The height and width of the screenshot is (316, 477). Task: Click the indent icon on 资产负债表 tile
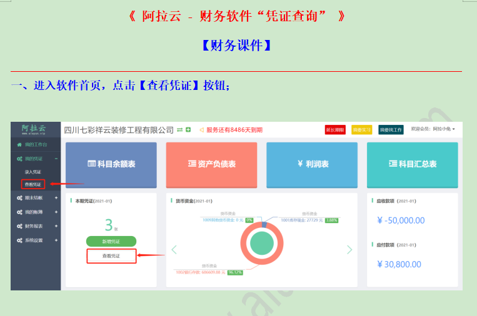click(192, 164)
